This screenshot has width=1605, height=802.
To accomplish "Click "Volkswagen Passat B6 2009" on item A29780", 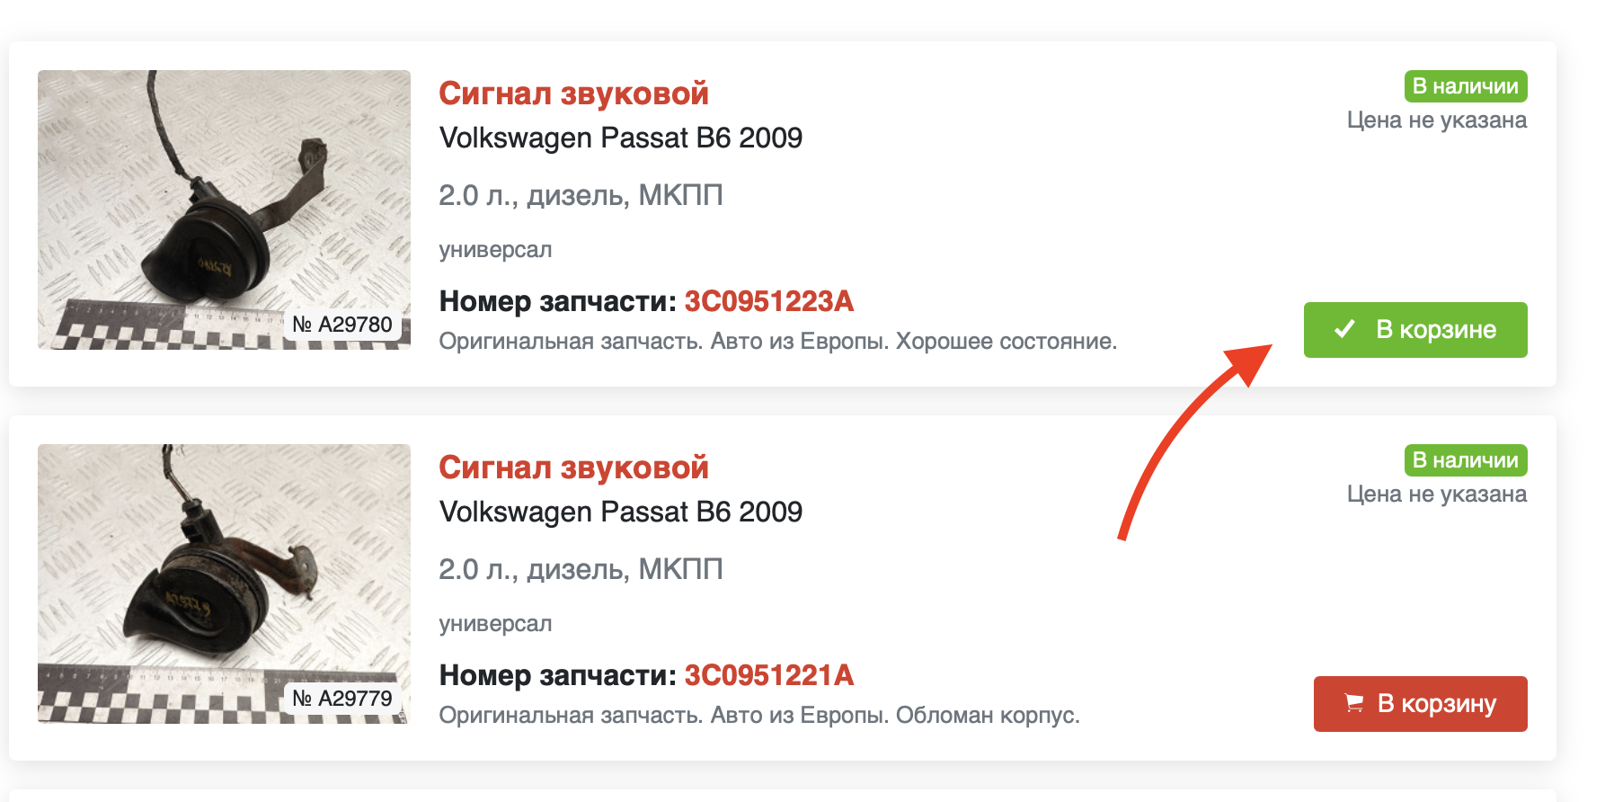I will [x=620, y=138].
